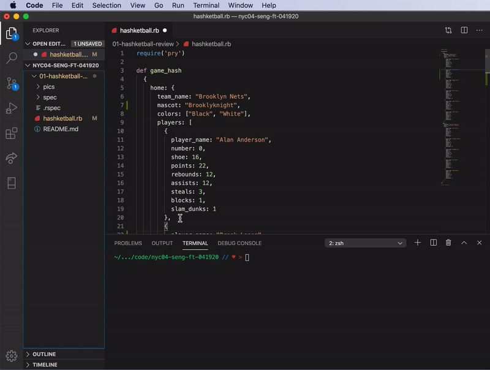Click the hashketball.rb breadcrumb item
The width and height of the screenshot is (490, 370).
click(211, 44)
